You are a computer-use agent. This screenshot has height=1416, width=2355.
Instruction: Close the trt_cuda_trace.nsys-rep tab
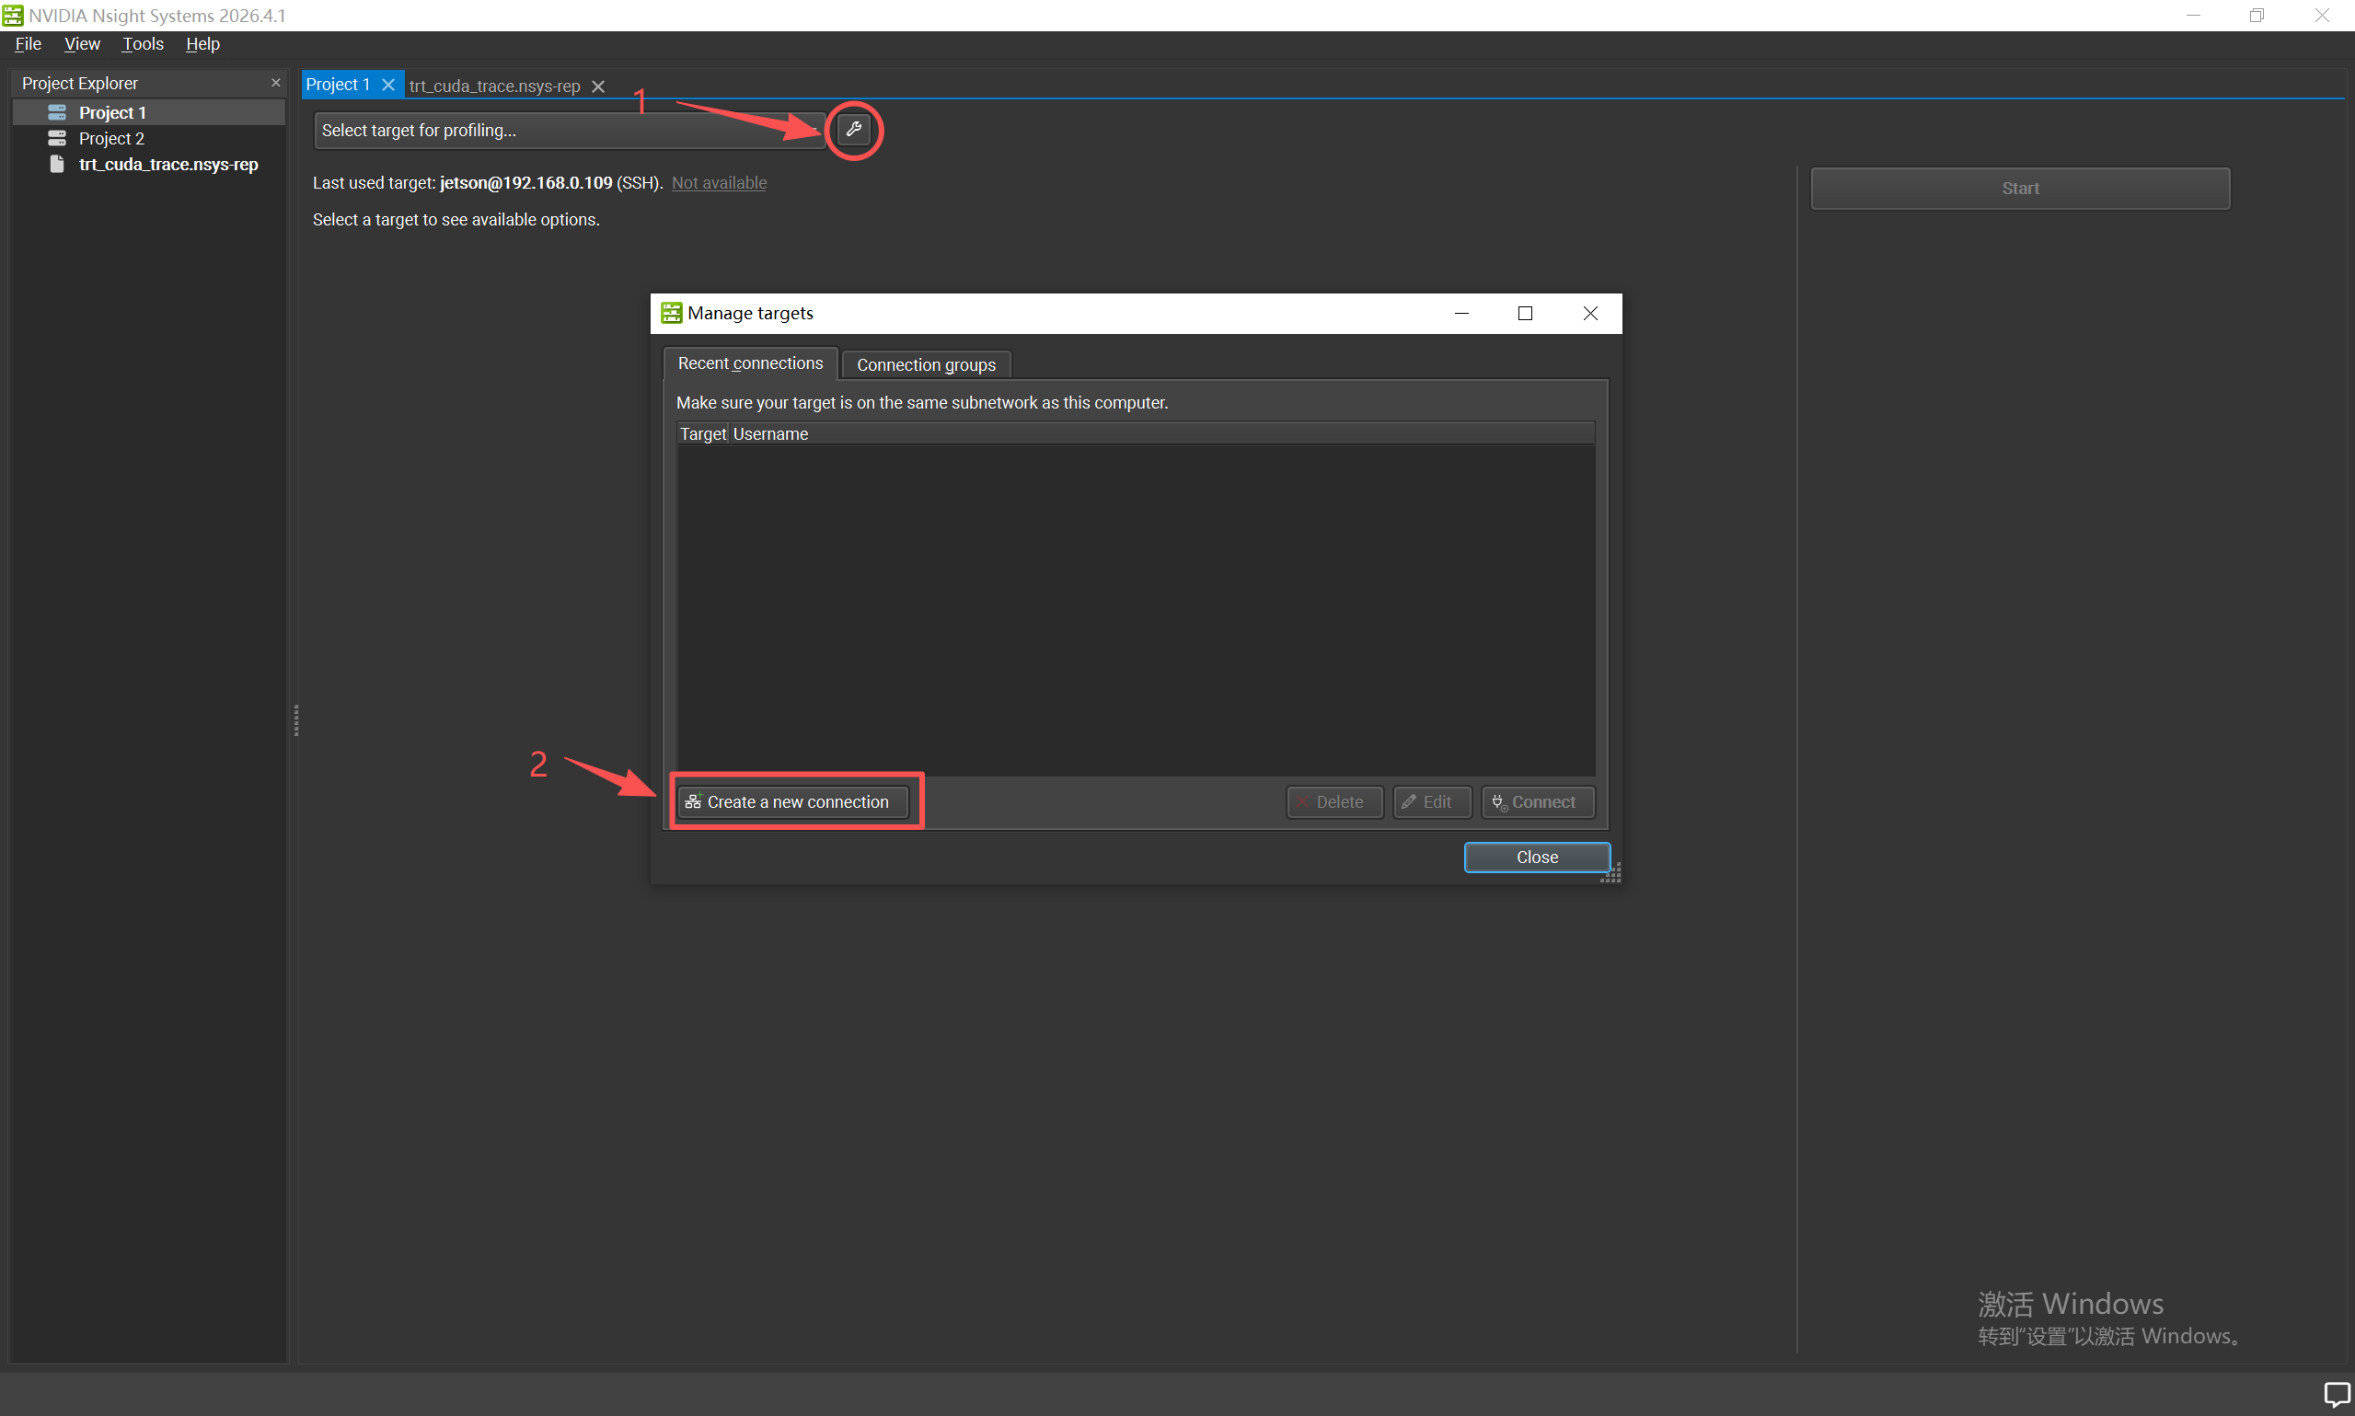point(598,86)
